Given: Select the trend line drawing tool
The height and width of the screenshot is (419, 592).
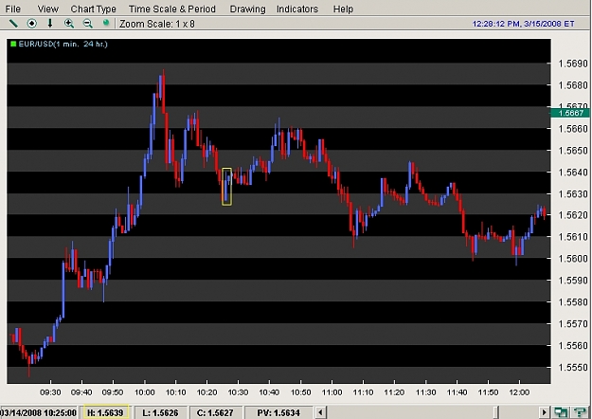Looking at the screenshot, I should coord(13,24).
